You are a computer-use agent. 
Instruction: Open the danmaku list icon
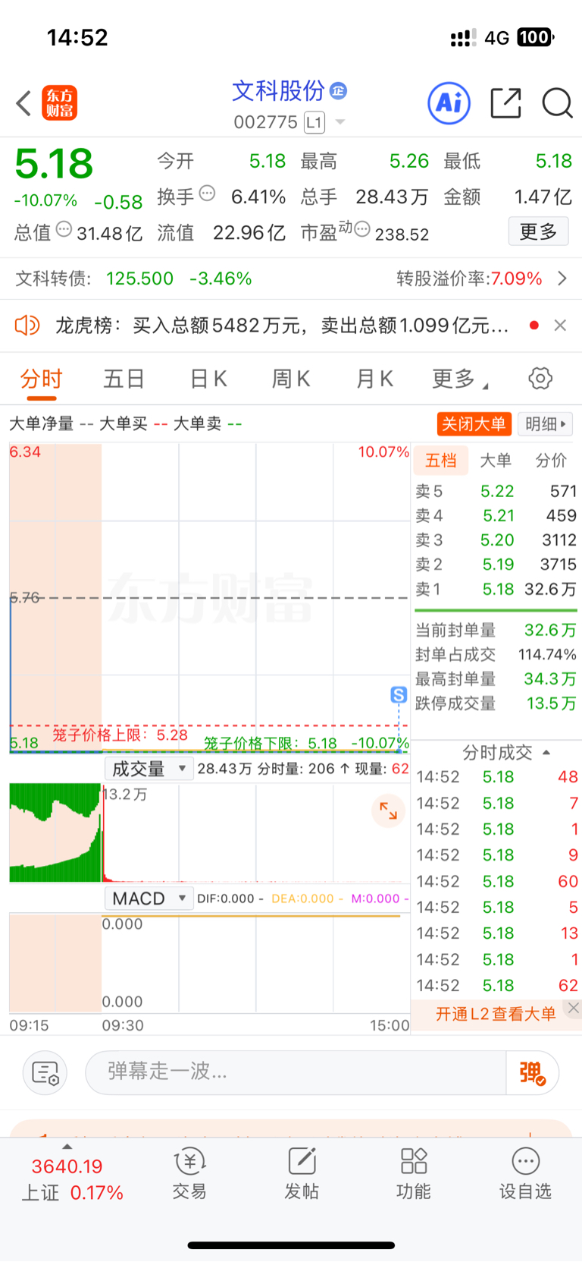[45, 1072]
